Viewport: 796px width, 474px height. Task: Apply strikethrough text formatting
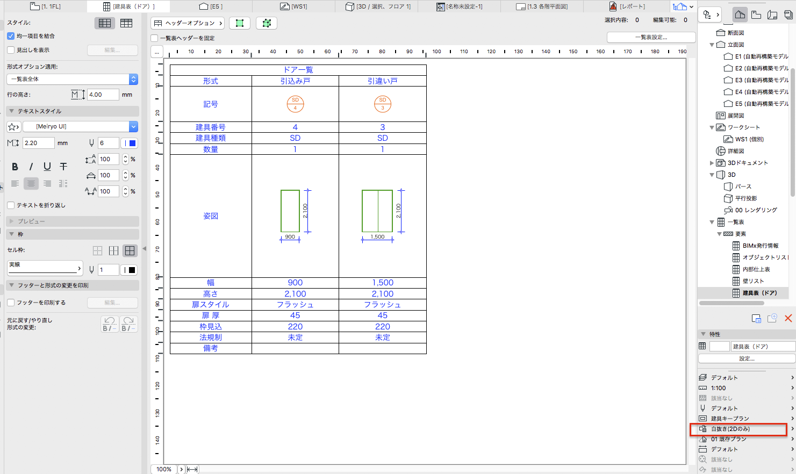[63, 167]
